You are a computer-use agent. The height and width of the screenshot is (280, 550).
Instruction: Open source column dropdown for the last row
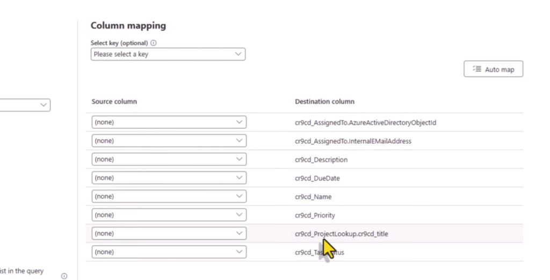(x=169, y=252)
